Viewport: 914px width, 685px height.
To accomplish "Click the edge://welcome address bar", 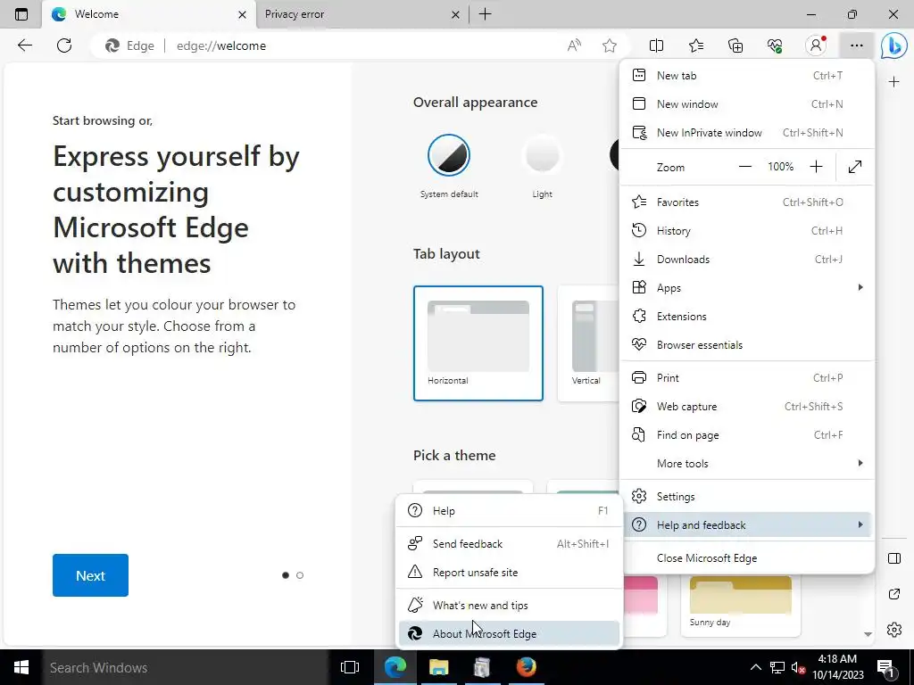I will tap(361, 45).
